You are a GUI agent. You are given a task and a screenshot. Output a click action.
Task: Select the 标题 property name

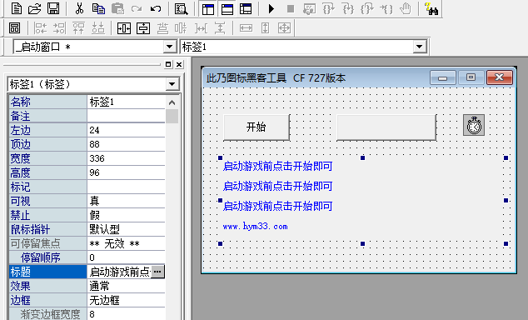pyautogui.click(x=47, y=272)
